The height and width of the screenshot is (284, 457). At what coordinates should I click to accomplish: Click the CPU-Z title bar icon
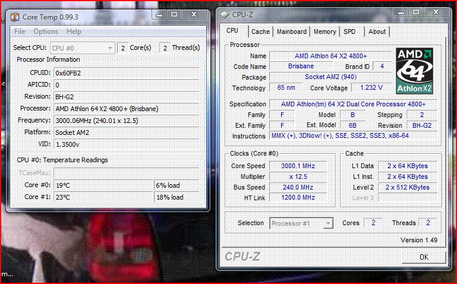click(225, 15)
